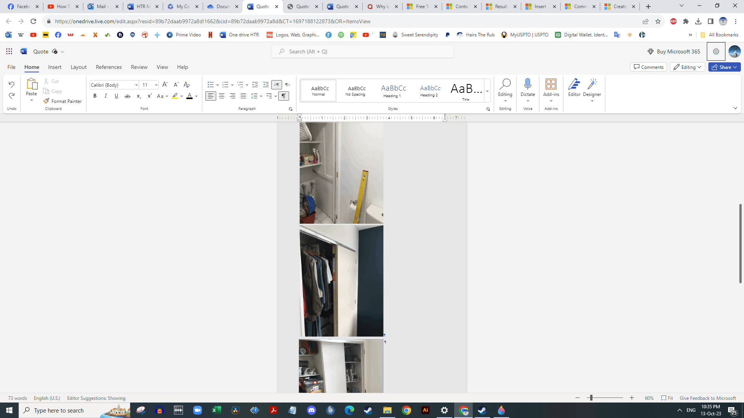The height and width of the screenshot is (418, 744).
Task: Open the Editing mode dropdown
Action: [687, 67]
